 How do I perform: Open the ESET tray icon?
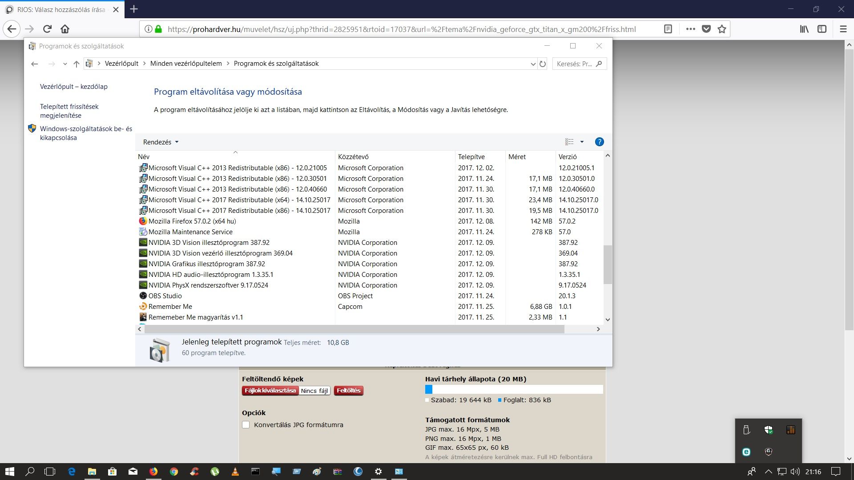click(x=746, y=452)
